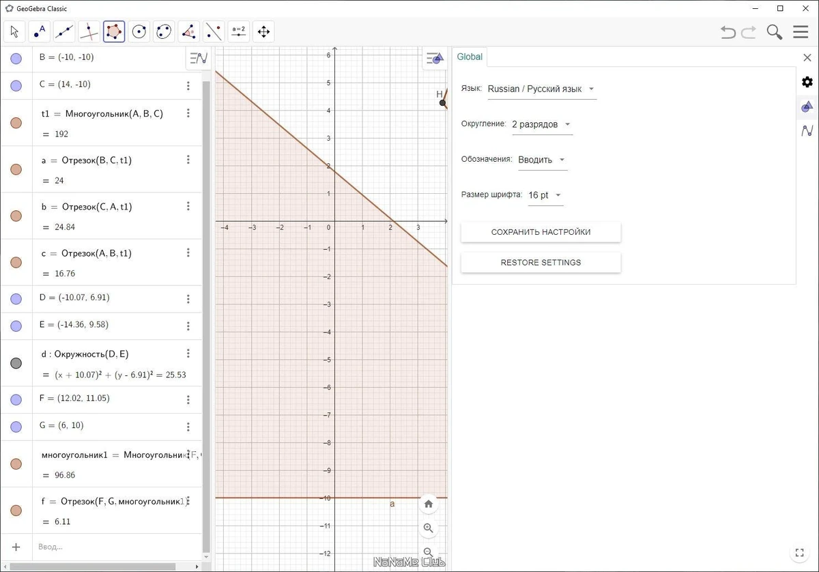This screenshot has width=819, height=572.
Task: Select the Polygon tool
Action: (114, 31)
